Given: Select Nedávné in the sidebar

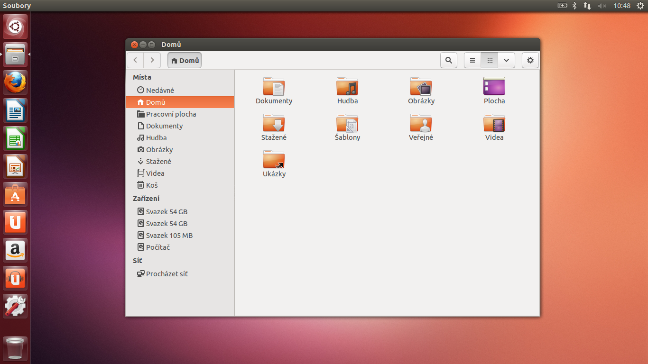Looking at the screenshot, I should click(x=160, y=90).
